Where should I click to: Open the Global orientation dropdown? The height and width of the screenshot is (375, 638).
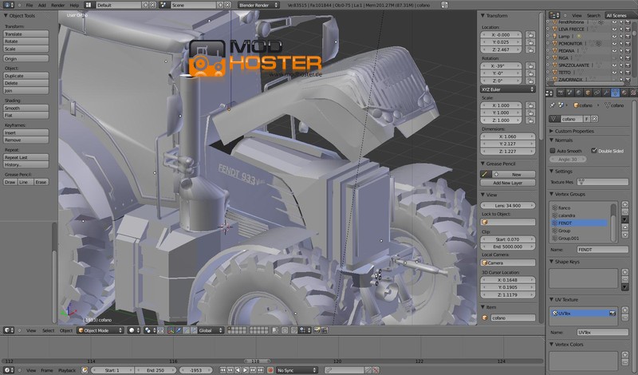(211, 330)
